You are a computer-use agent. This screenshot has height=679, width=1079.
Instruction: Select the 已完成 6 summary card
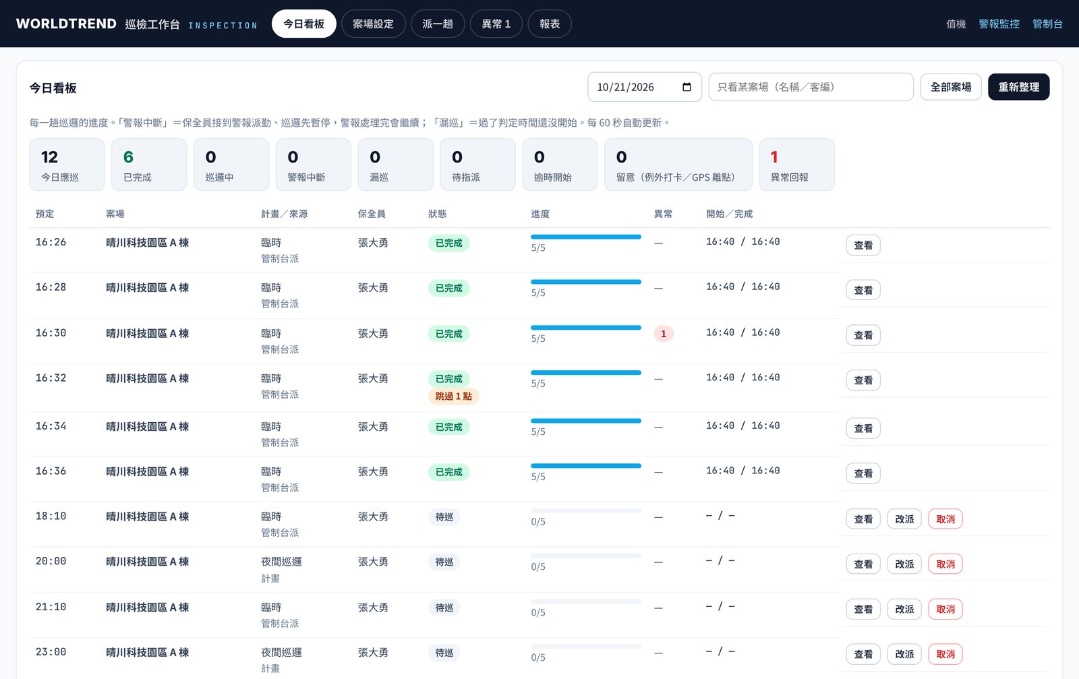coord(149,165)
